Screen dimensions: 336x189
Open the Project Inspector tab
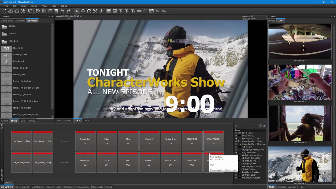(x=22, y=187)
